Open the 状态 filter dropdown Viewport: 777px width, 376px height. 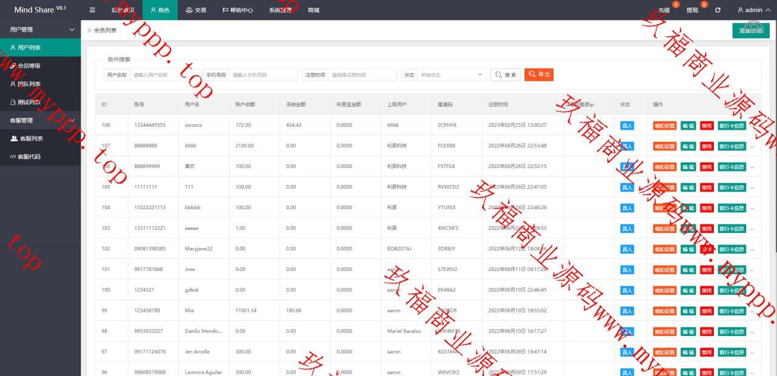point(452,75)
